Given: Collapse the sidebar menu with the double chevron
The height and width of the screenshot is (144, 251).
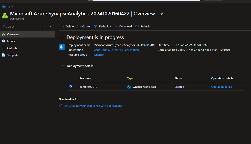Looking at the screenshot, I should [51, 27].
